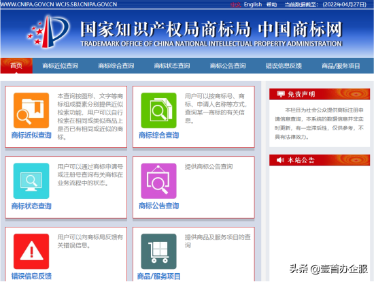Open the cyan 商标状态查询 monitor icon
This screenshot has width=376, height=282.
pos(31,181)
